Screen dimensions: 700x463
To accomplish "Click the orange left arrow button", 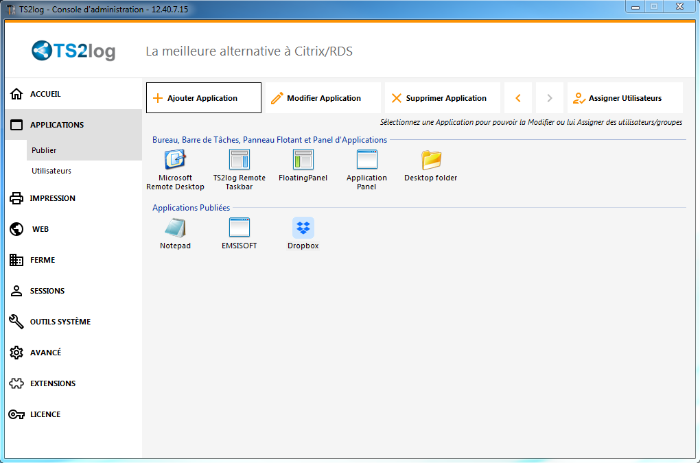I will [x=518, y=97].
